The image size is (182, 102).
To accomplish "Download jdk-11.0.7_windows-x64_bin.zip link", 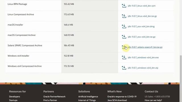I will coord(143,68).
